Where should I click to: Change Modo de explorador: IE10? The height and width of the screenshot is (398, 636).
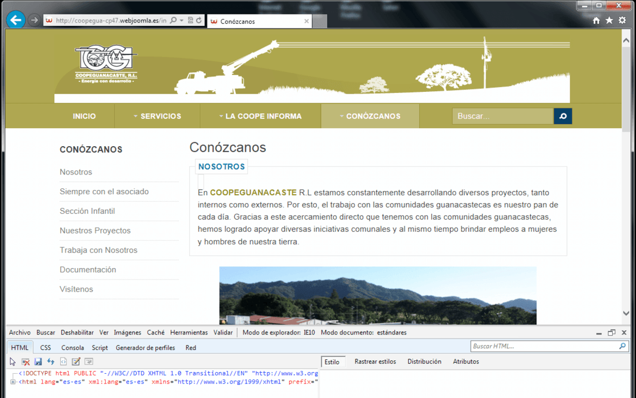click(x=279, y=333)
